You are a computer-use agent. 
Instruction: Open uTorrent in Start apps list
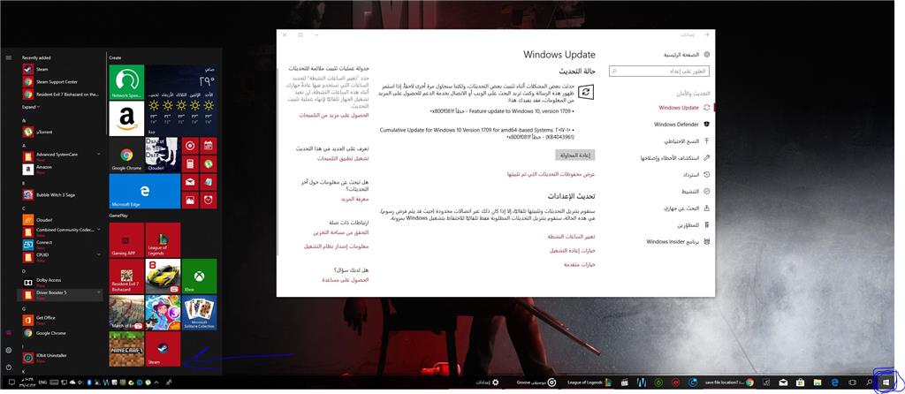[x=60, y=132]
